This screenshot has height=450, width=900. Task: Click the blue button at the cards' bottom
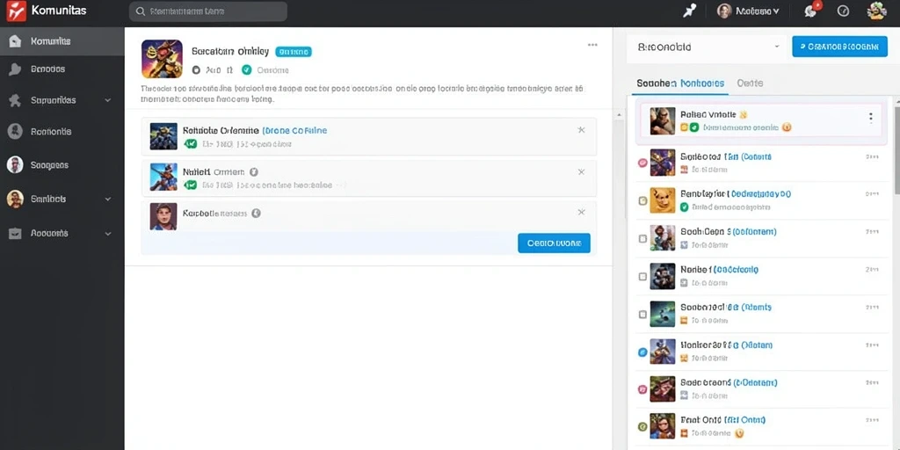554,243
